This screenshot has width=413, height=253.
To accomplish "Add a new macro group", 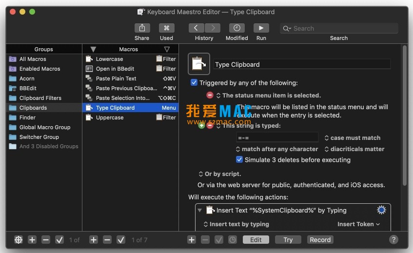I will (x=32, y=239).
